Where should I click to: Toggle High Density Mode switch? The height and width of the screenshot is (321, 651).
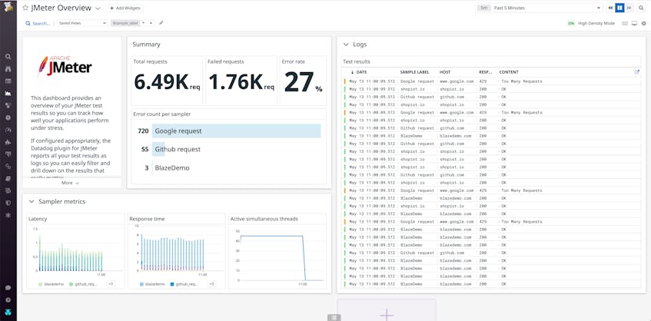571,24
